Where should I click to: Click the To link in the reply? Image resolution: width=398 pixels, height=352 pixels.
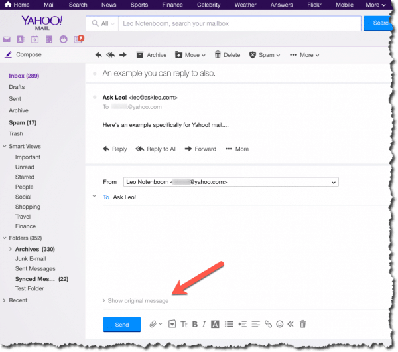pos(106,197)
